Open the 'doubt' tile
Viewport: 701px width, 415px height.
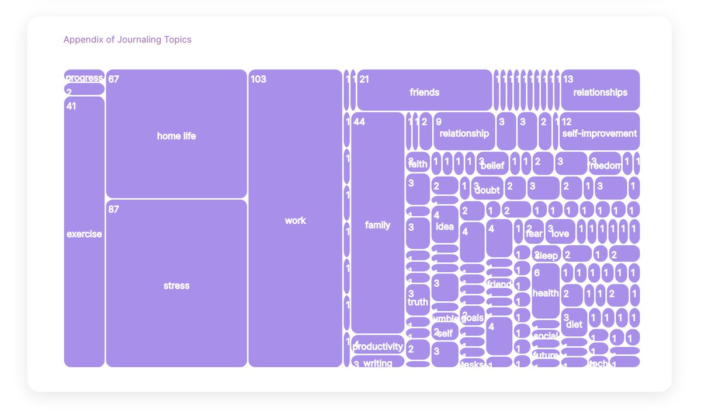pyautogui.click(x=487, y=188)
